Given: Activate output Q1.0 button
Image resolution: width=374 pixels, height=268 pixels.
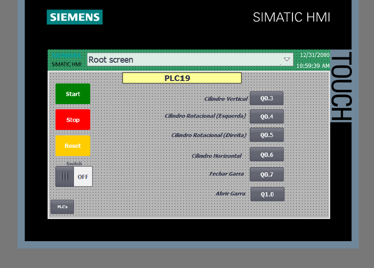Looking at the screenshot, I should coord(268,194).
